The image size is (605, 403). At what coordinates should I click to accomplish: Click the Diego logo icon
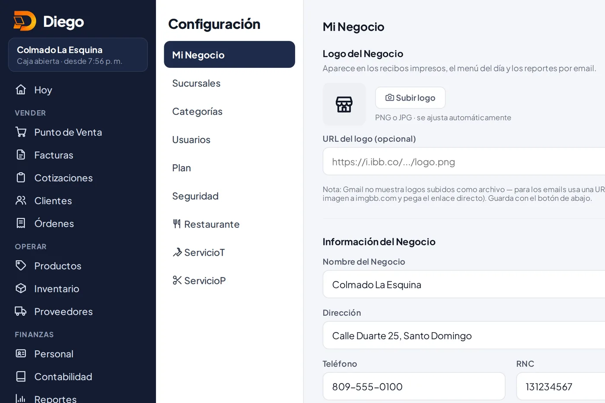point(25,21)
